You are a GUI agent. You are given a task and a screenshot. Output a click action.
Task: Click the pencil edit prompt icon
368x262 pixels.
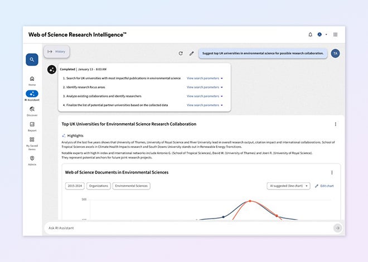coord(191,54)
